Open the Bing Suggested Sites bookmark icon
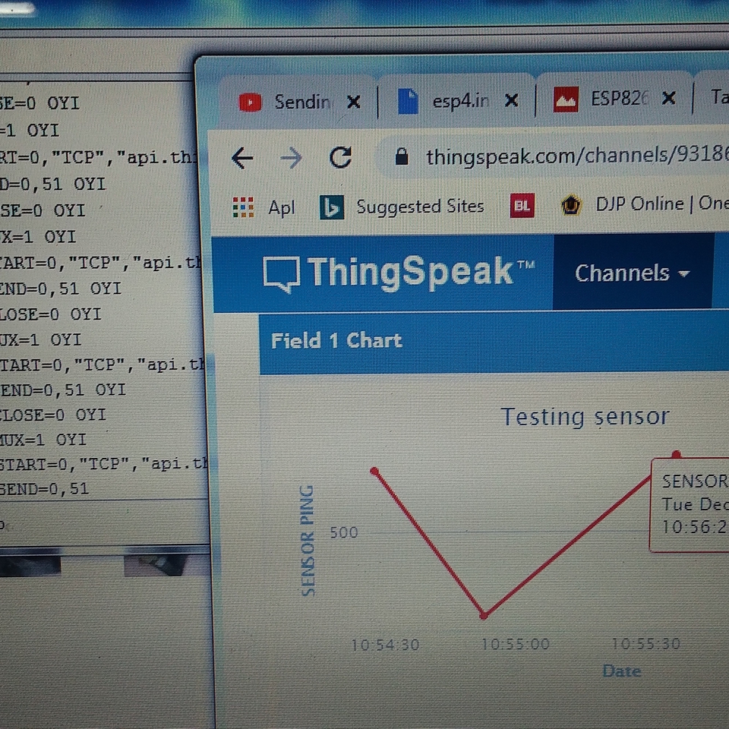 [332, 207]
